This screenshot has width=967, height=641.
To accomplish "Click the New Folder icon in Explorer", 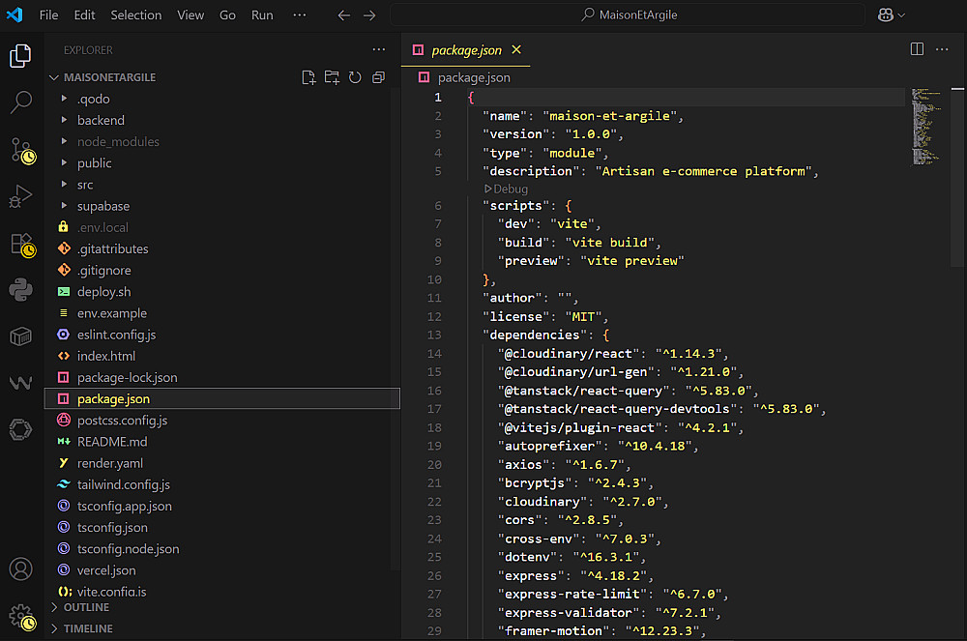I will [332, 77].
